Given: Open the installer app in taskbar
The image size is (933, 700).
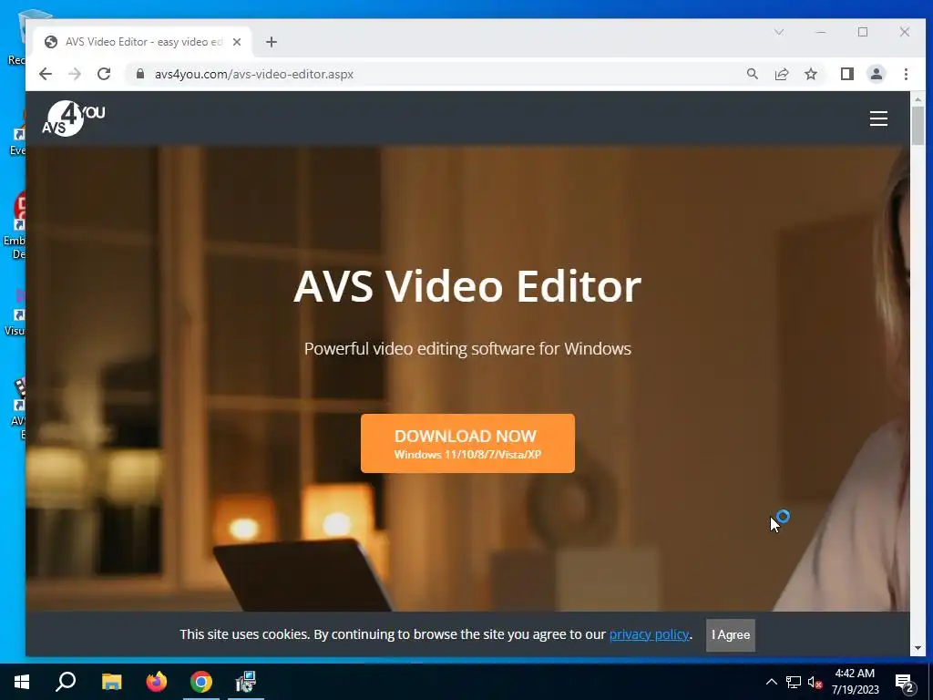Looking at the screenshot, I should tap(245, 682).
